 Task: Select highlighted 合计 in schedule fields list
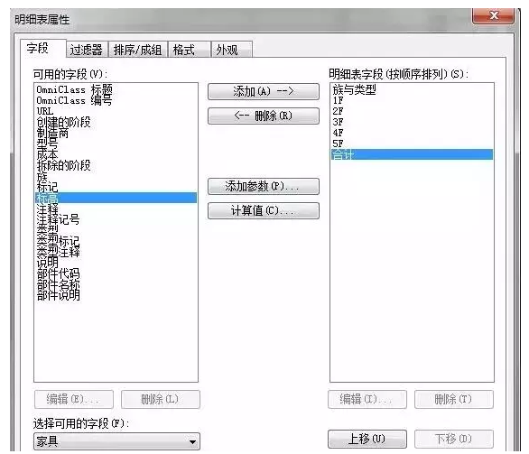(x=412, y=154)
